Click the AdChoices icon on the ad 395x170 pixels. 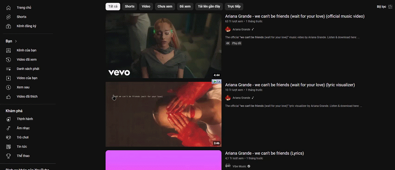(x=214, y=81)
